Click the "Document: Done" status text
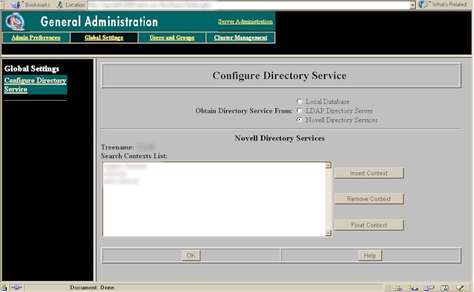Image resolution: width=474 pixels, height=292 pixels. coord(92,287)
